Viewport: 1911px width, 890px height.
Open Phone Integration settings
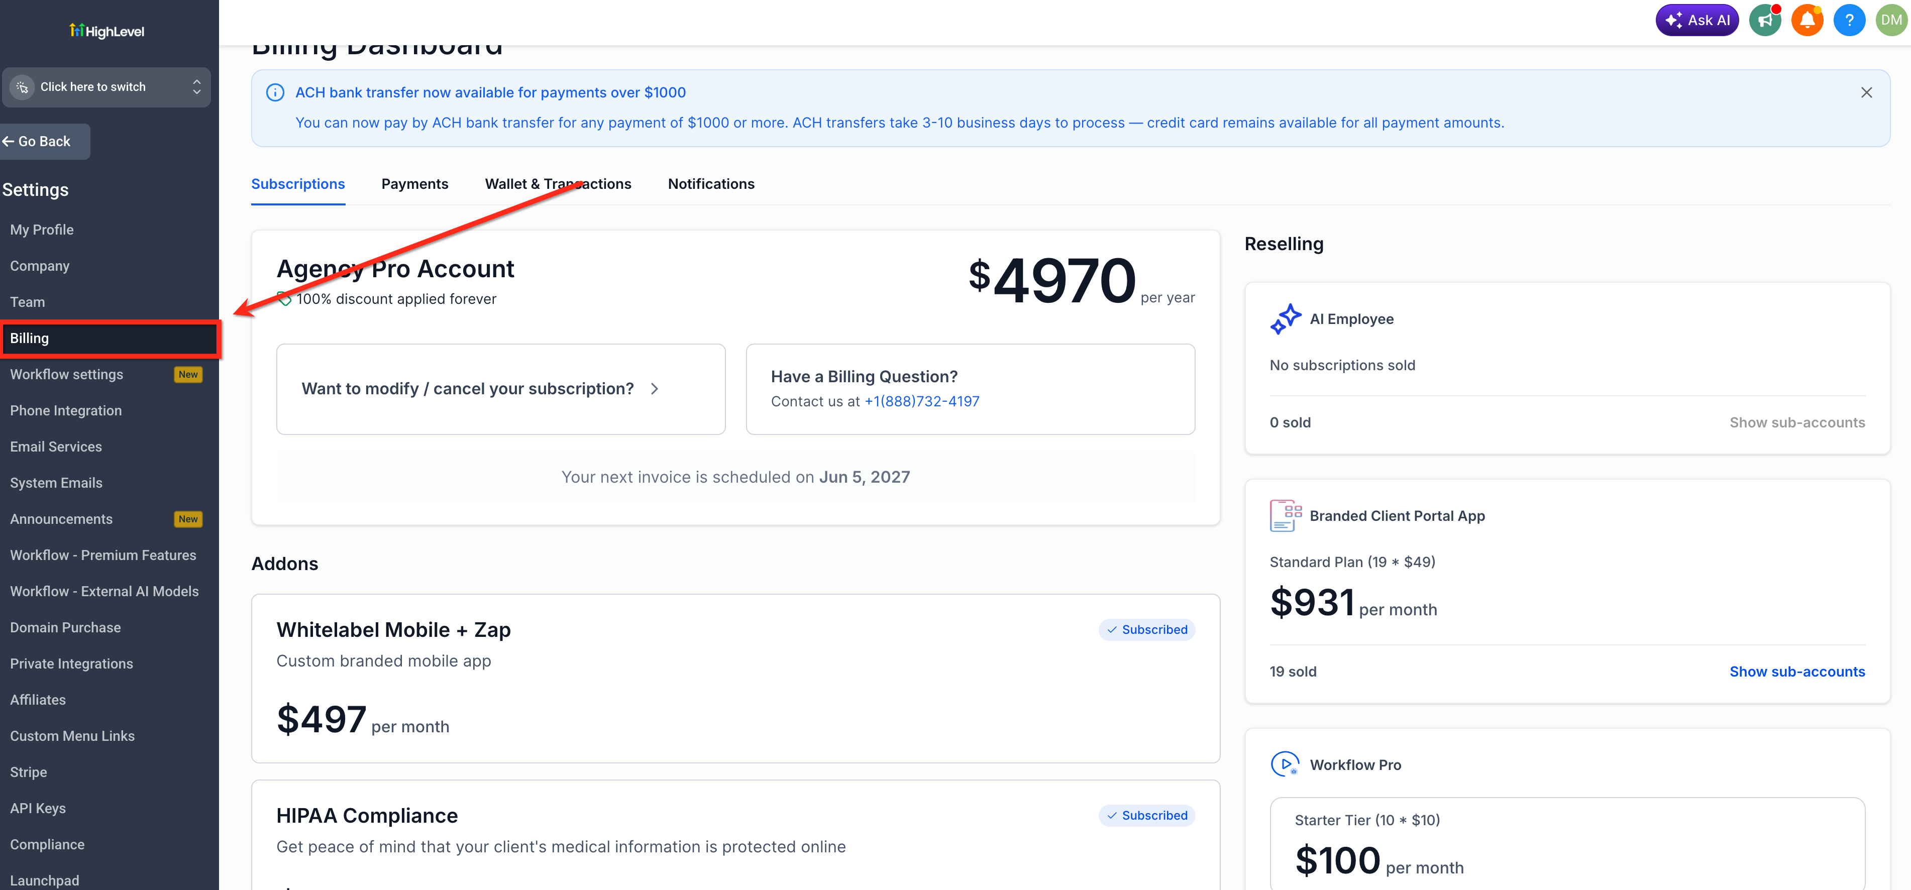(66, 410)
